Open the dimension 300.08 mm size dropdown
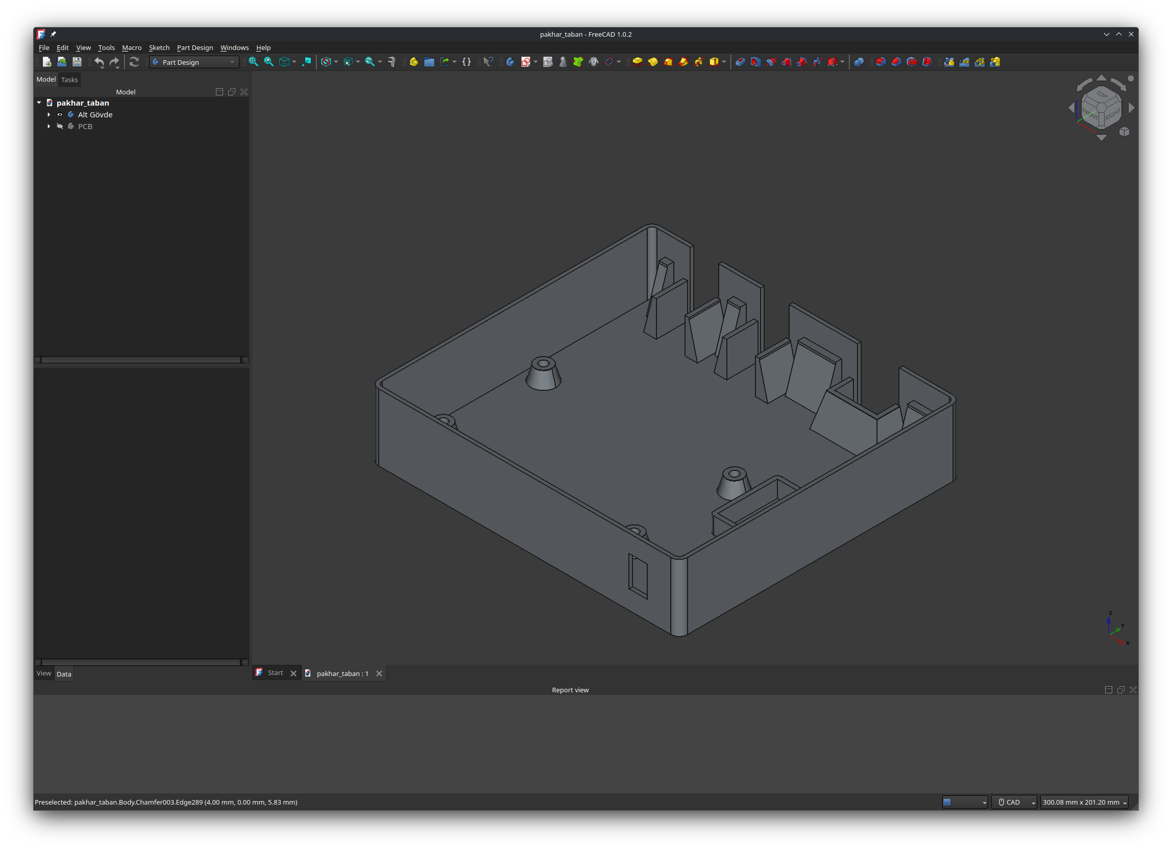 pos(1084,802)
